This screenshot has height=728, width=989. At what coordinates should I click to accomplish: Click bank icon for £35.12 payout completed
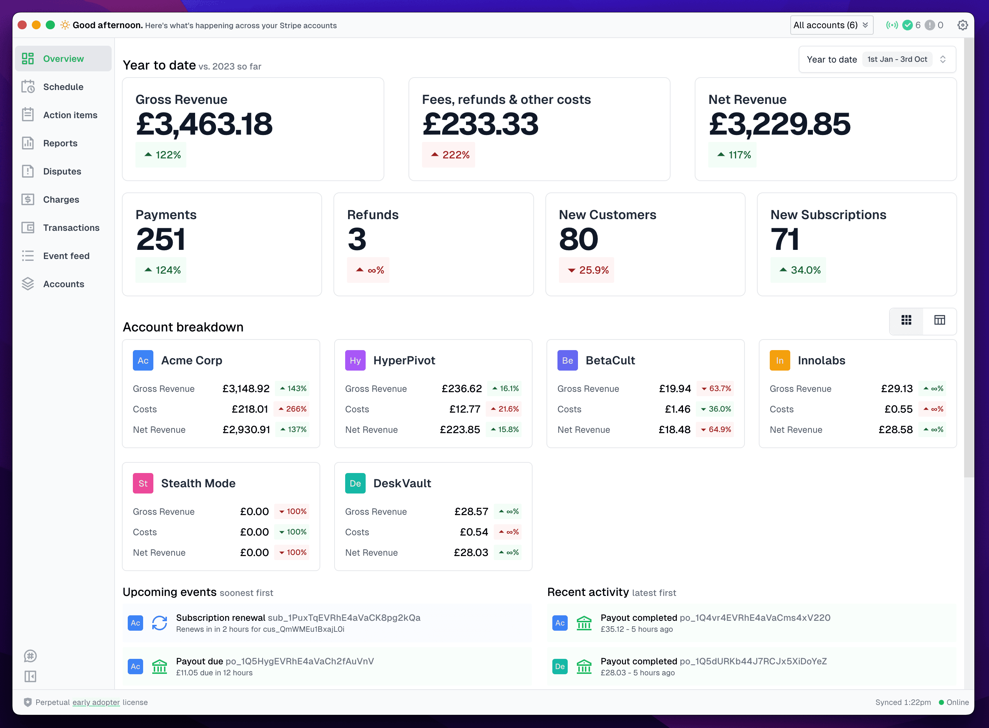coord(584,623)
